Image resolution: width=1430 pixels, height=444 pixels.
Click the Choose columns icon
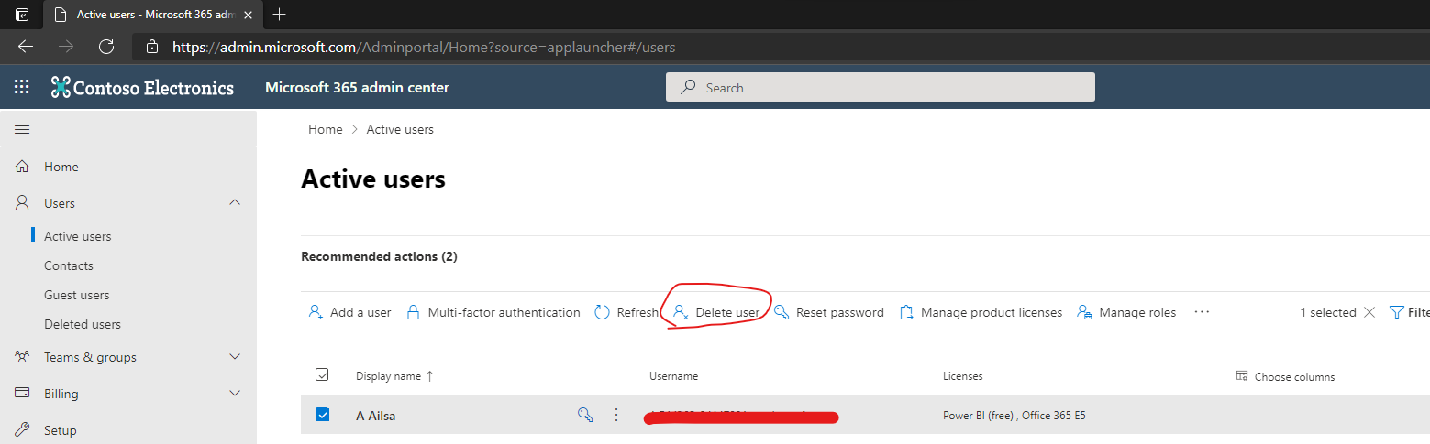(x=1242, y=376)
